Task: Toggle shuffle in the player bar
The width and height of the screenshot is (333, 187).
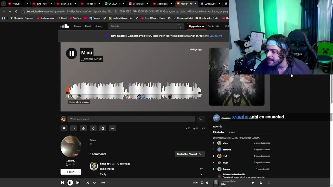Action: tap(88, 183)
